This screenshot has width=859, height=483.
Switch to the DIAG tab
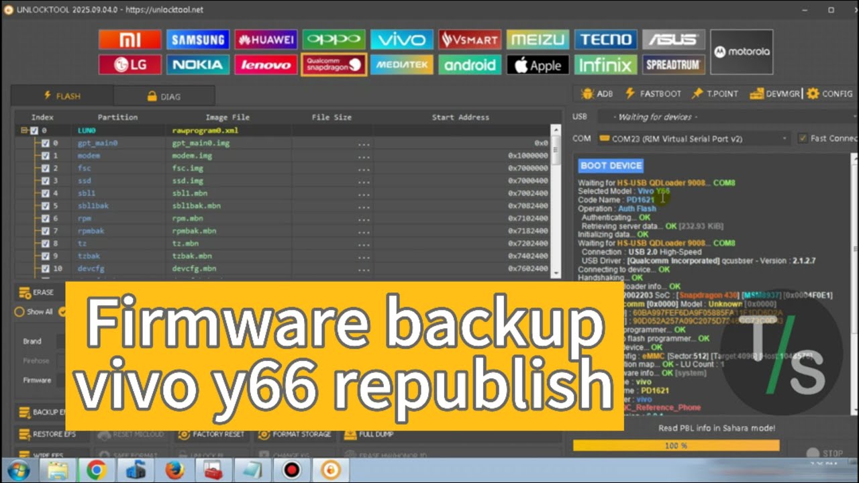tap(164, 96)
